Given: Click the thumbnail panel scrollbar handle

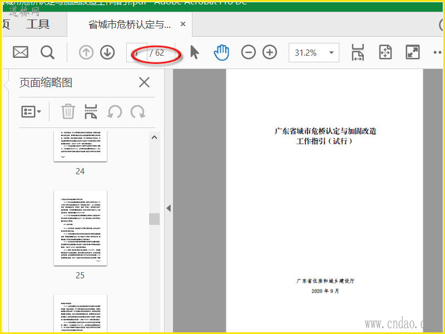Looking at the screenshot, I should pyautogui.click(x=155, y=219).
